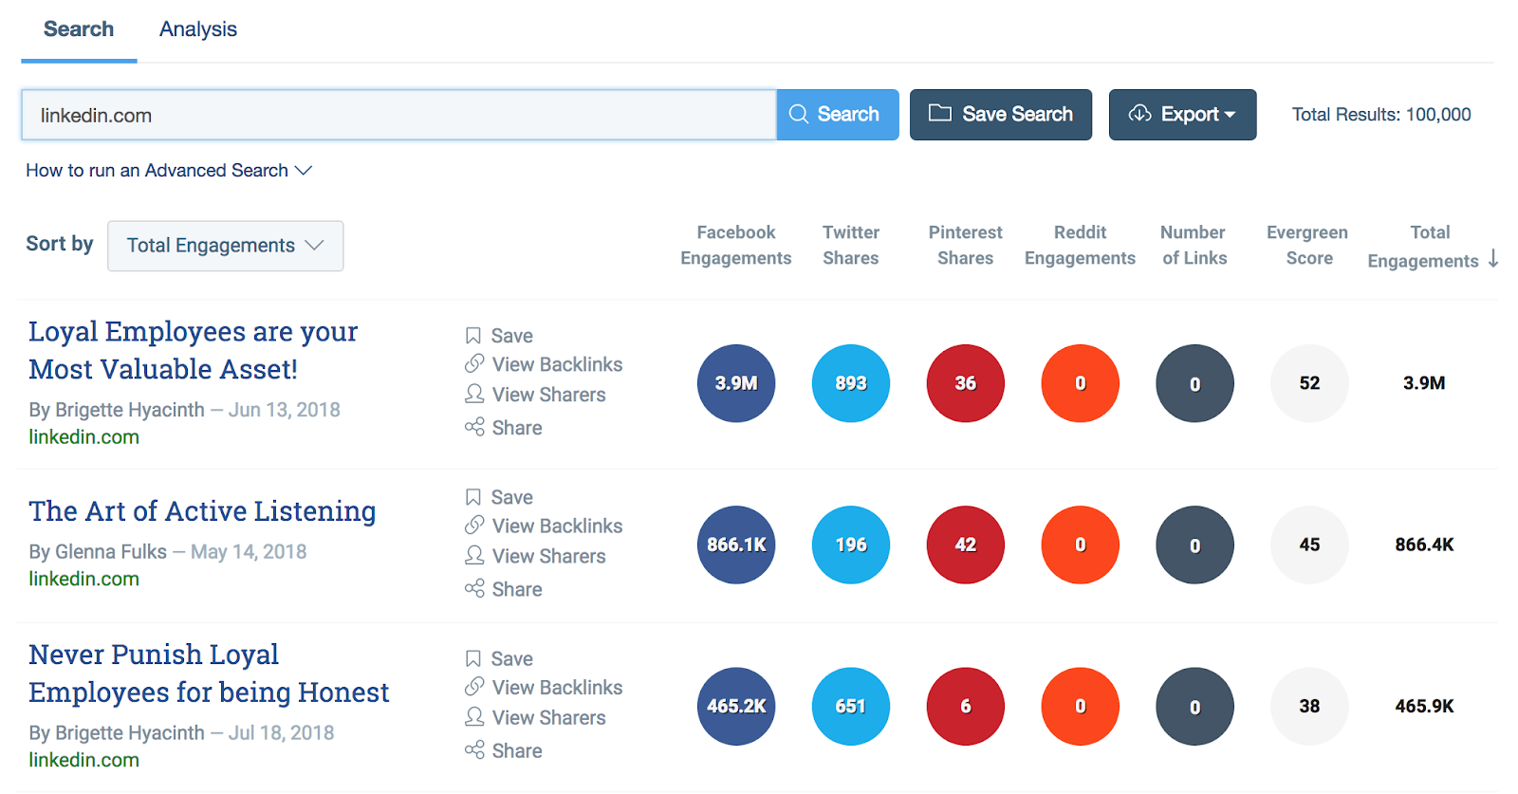
Task: Click Number of Links circle in Never Punish row
Action: [1194, 706]
